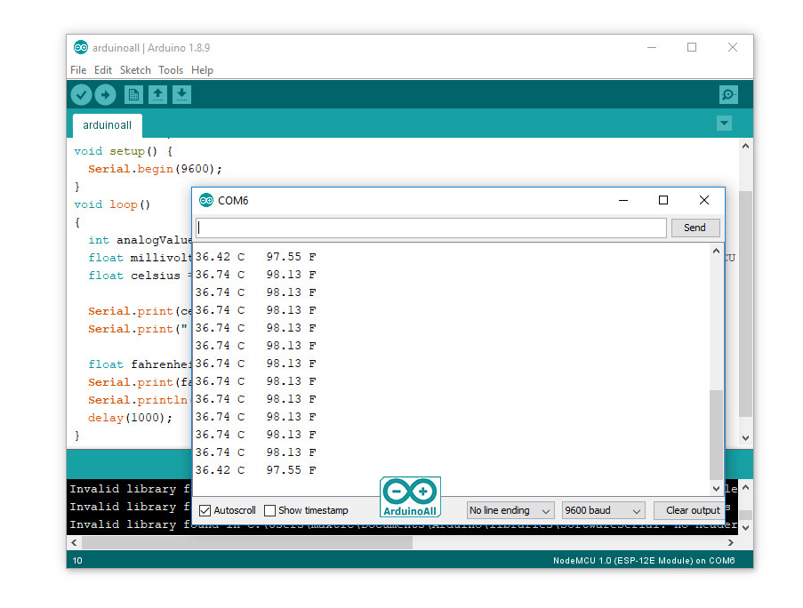Click the console horizontal scrollbar thumb
Image resolution: width=803 pixels, height=608 pixels.
pyautogui.click(x=247, y=542)
